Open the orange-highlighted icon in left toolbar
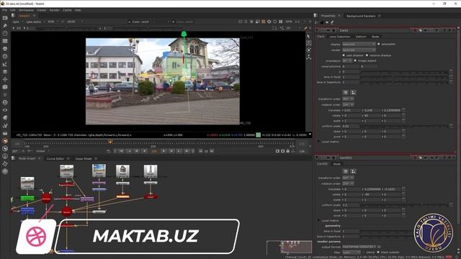The image size is (461, 259). pyautogui.click(x=5, y=141)
